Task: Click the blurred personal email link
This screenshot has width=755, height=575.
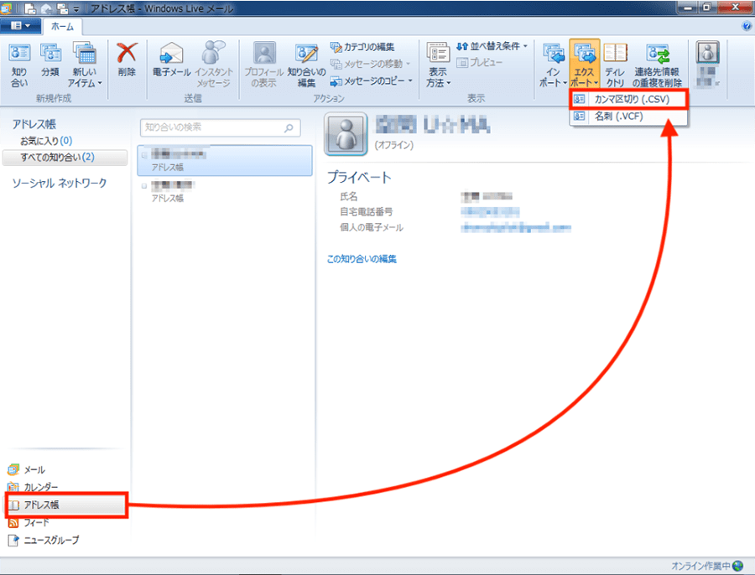Action: click(516, 228)
